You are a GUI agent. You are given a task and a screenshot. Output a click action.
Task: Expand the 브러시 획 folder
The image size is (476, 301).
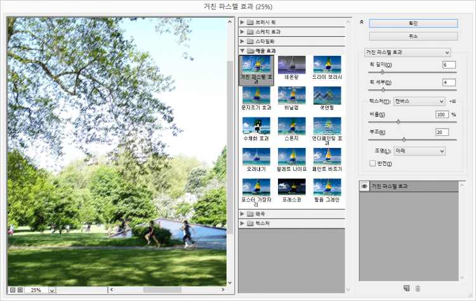pos(242,22)
